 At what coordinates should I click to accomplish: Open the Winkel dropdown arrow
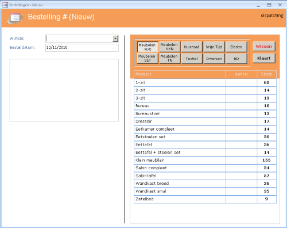[115, 39]
